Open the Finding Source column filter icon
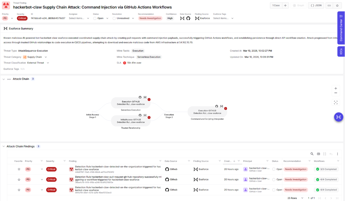Viewport: 345px width, 201px height. (x=219, y=161)
